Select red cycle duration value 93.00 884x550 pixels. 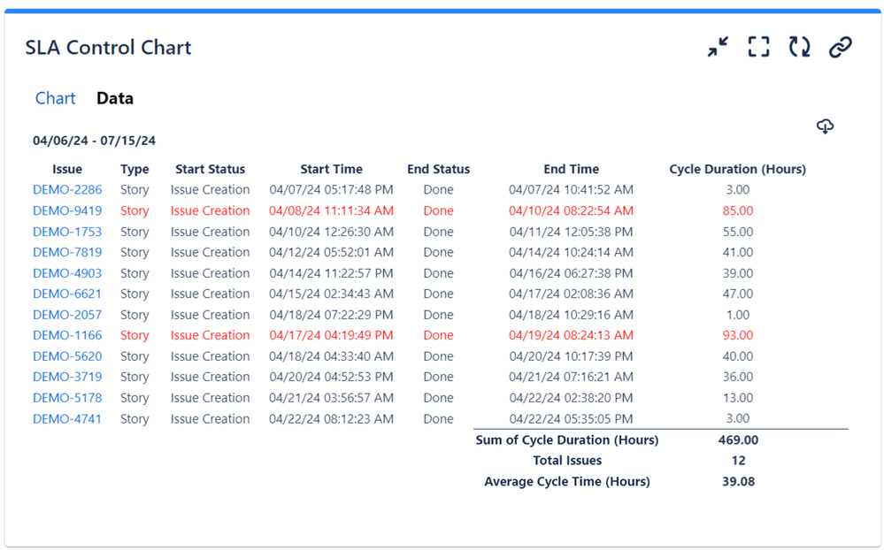[x=737, y=335]
